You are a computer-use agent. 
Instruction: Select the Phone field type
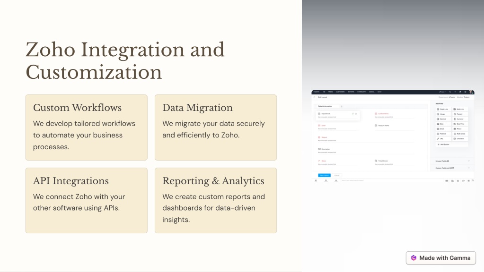[x=460, y=129]
